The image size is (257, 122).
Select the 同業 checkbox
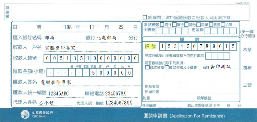coord(199,25)
